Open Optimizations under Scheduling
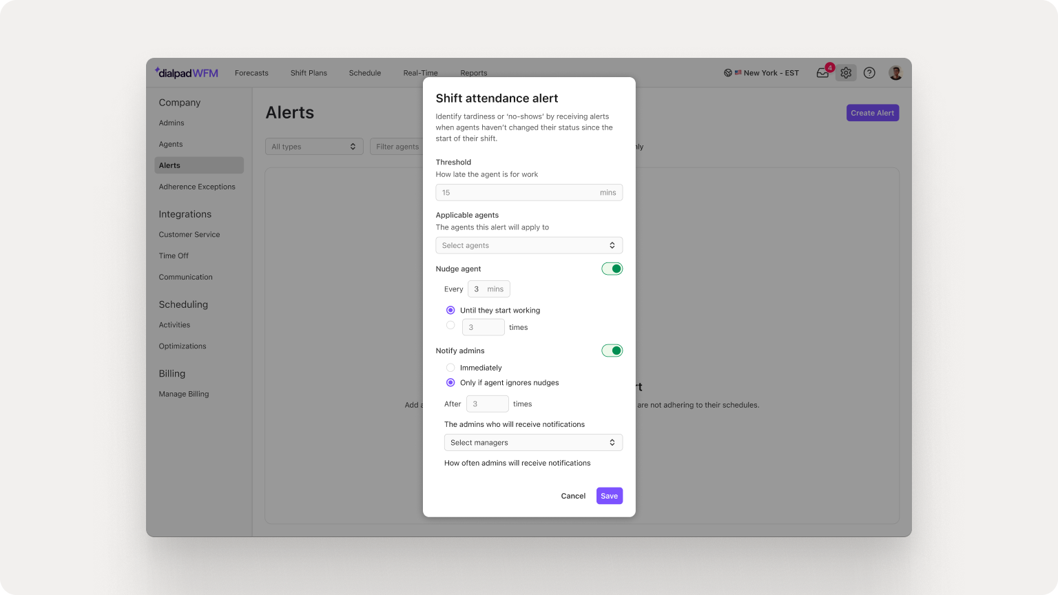The image size is (1058, 595). tap(183, 346)
